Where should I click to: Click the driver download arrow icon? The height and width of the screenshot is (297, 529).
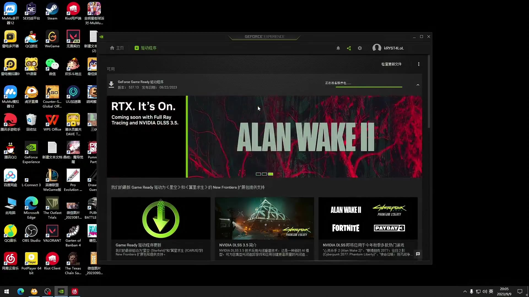tap(111, 84)
